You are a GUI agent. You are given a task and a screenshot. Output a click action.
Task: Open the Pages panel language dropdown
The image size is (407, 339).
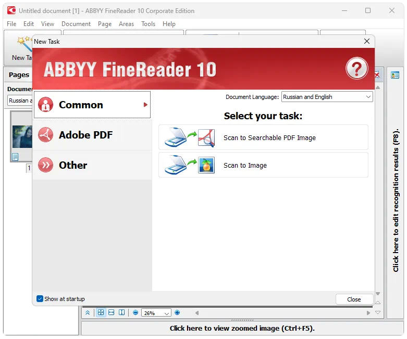[20, 101]
